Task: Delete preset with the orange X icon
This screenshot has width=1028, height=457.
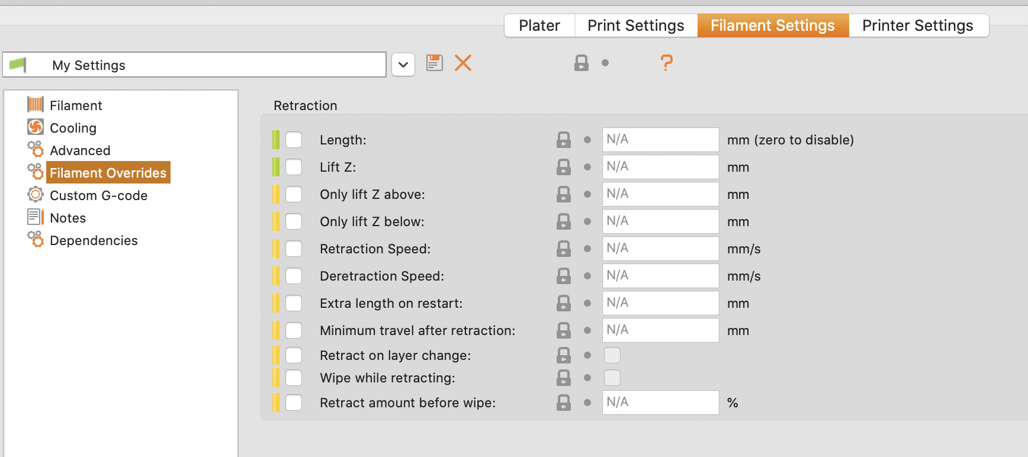Action: 463,63
